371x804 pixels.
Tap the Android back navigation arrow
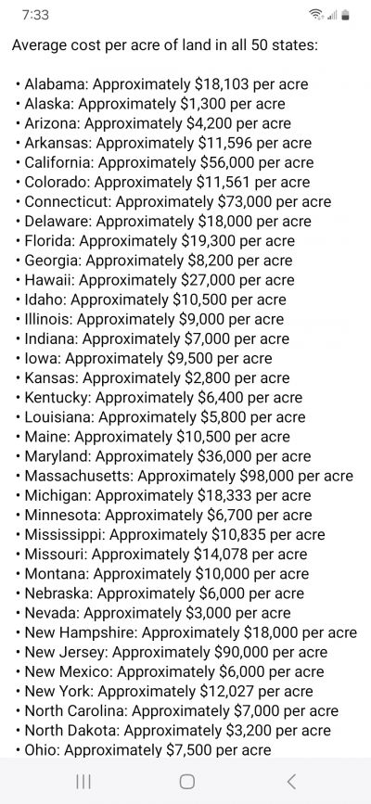point(291,782)
